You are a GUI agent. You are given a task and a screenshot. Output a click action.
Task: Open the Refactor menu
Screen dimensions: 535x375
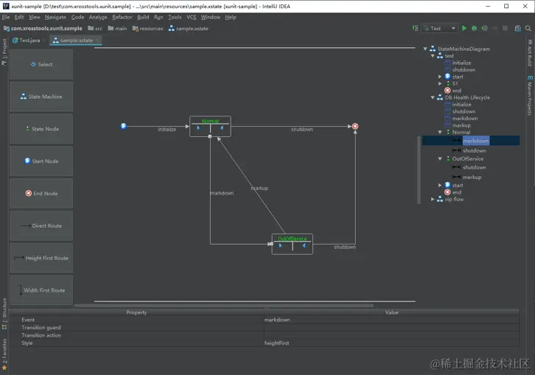(x=122, y=17)
